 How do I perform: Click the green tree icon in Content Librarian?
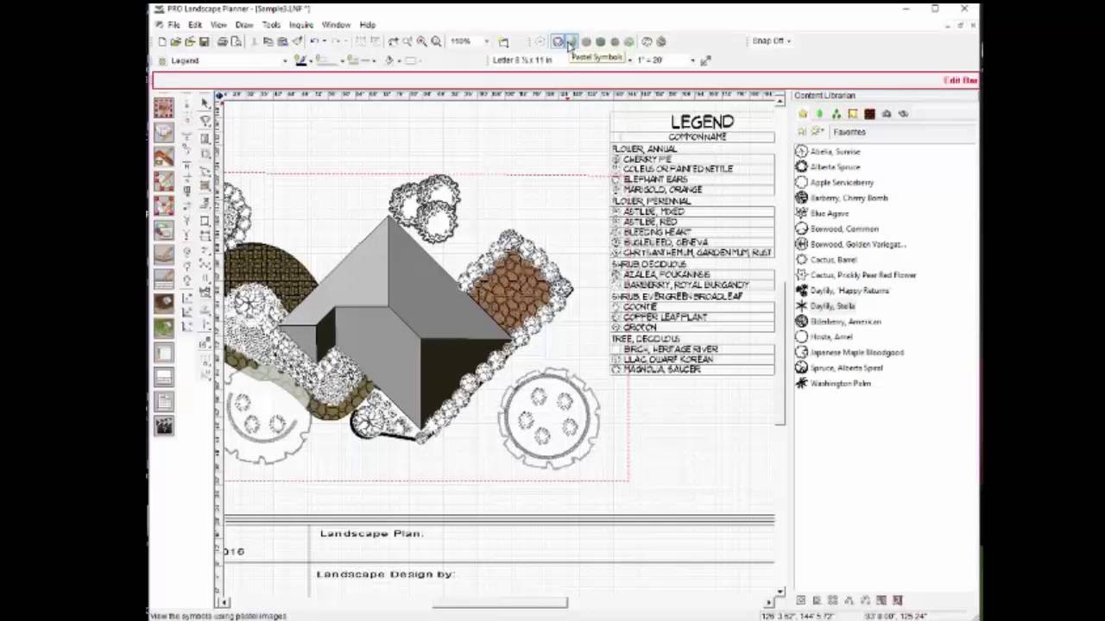pyautogui.click(x=819, y=114)
